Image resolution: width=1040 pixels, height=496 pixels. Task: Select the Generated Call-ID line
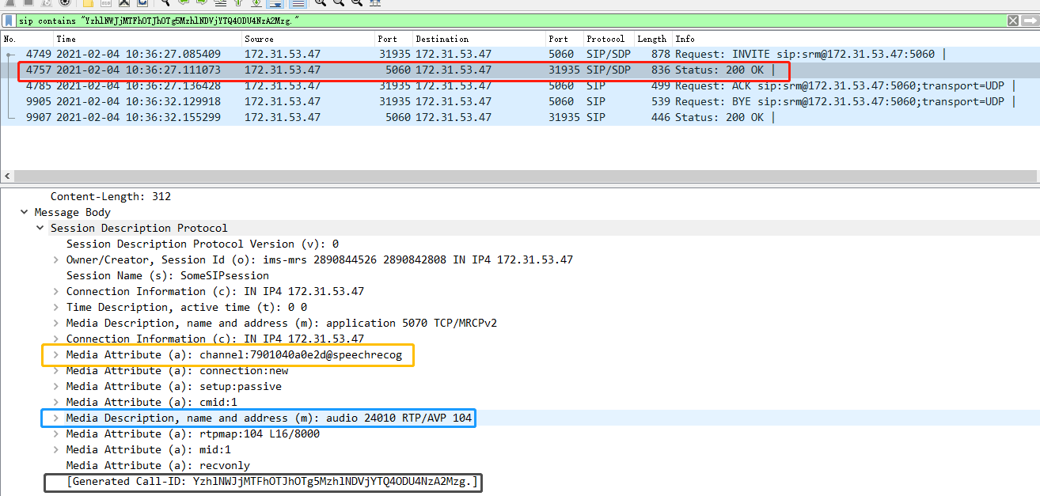(x=273, y=481)
